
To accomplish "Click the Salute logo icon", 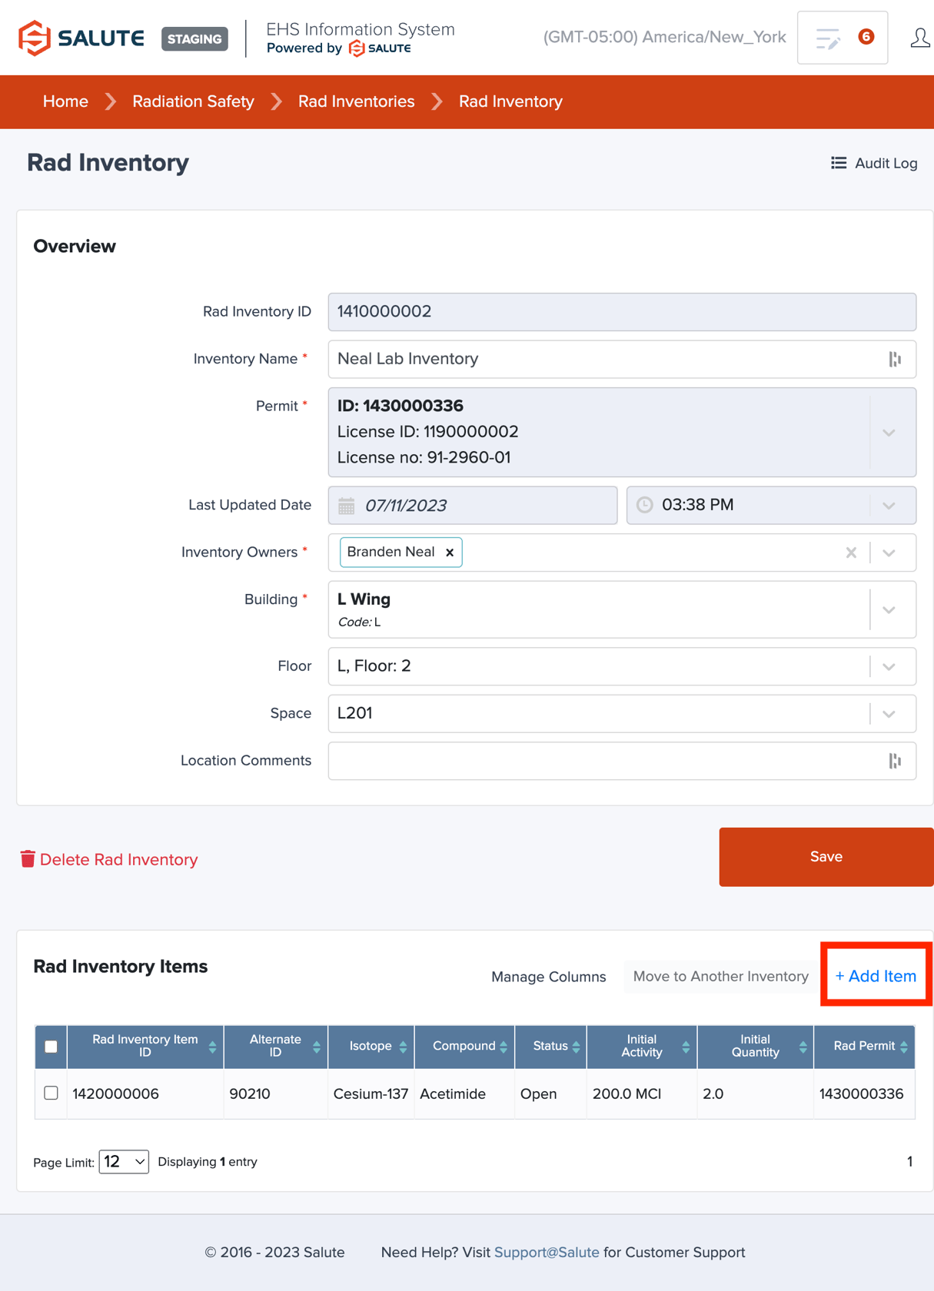I will 35,38.
